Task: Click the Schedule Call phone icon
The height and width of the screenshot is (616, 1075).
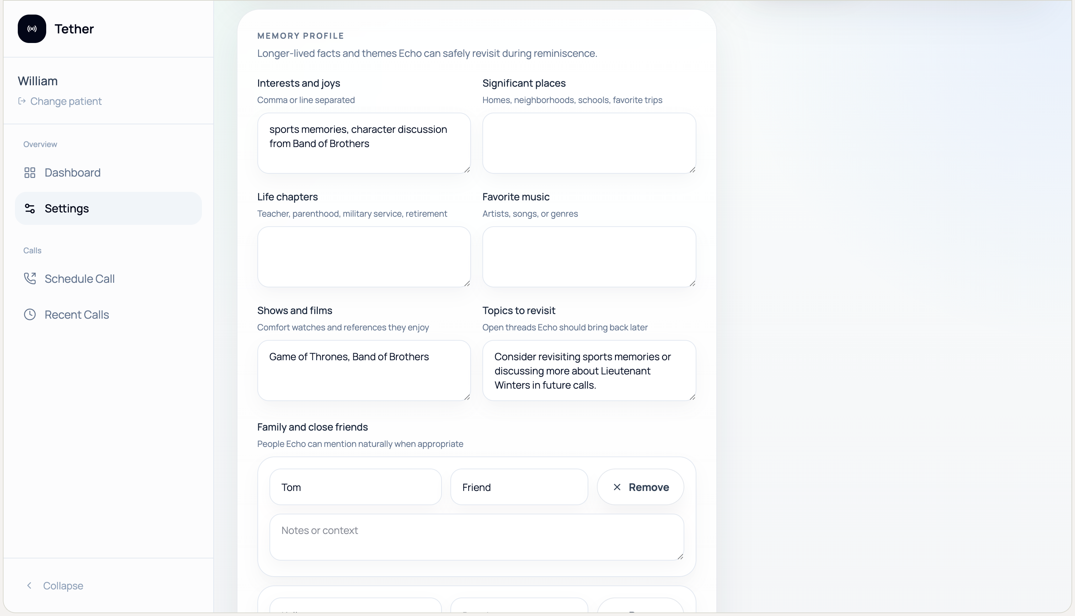Action: click(x=30, y=279)
